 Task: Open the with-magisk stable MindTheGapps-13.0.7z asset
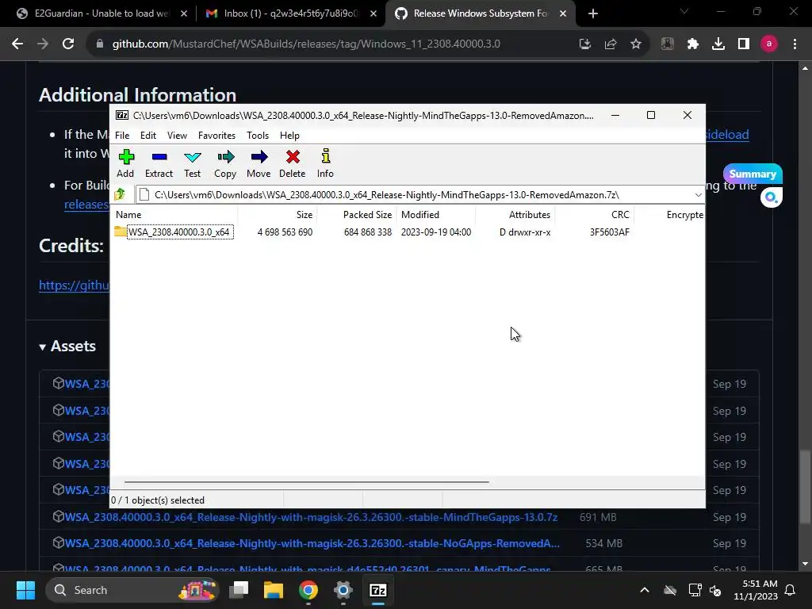pos(311,517)
